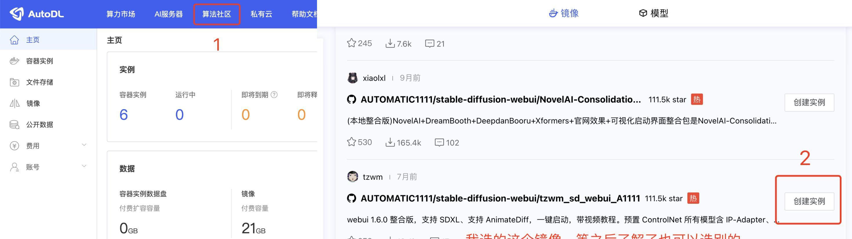The image size is (852, 239).
Task: Select 容器实例 in the sidebar
Action: click(x=39, y=61)
